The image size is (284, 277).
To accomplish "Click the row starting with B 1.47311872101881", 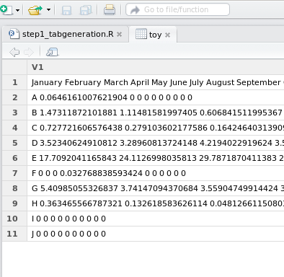I will (x=156, y=113).
